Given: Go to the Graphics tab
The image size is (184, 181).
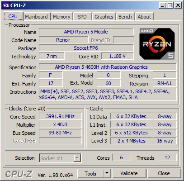Looking at the screenshot, I should click(104, 17).
